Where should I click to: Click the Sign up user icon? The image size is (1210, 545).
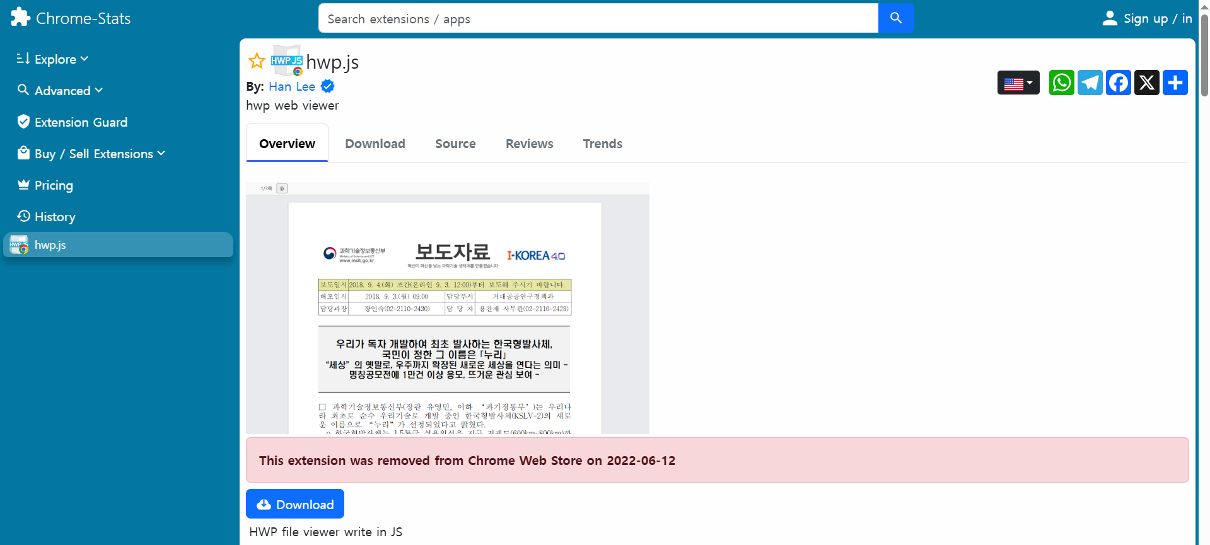[1110, 18]
